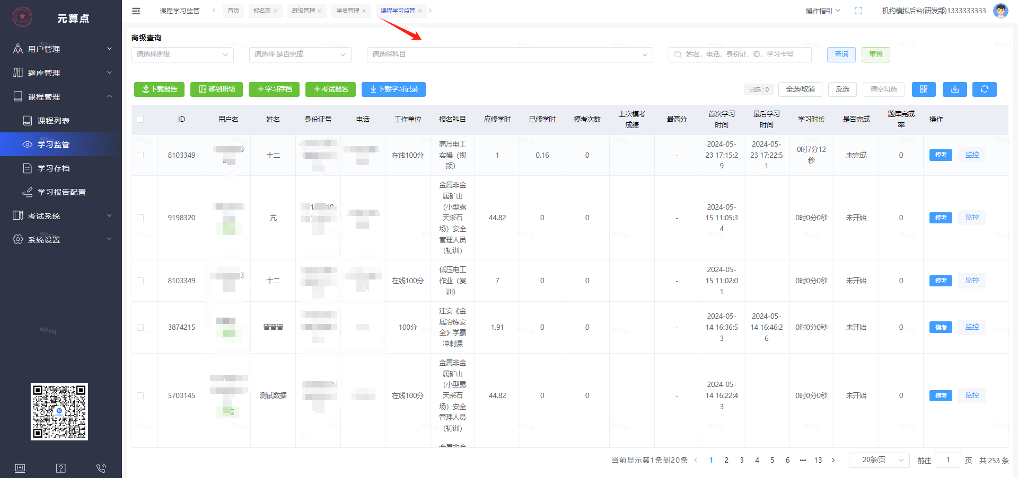Open 监控 link for ID 3874215 row
1018x478 pixels.
coord(972,327)
